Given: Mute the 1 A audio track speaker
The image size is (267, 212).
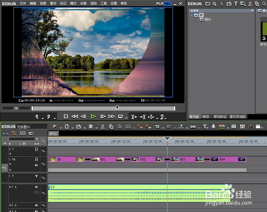Looking at the screenshot, I should click(x=36, y=187).
